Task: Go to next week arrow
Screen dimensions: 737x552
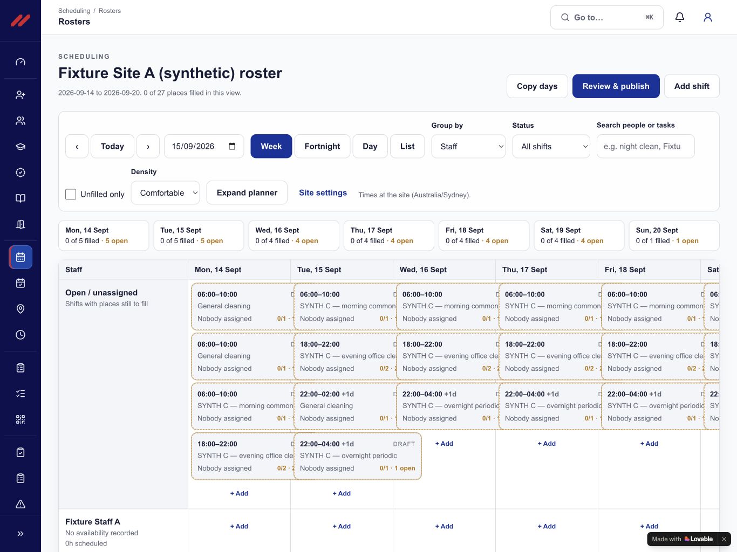Action: [x=148, y=146]
